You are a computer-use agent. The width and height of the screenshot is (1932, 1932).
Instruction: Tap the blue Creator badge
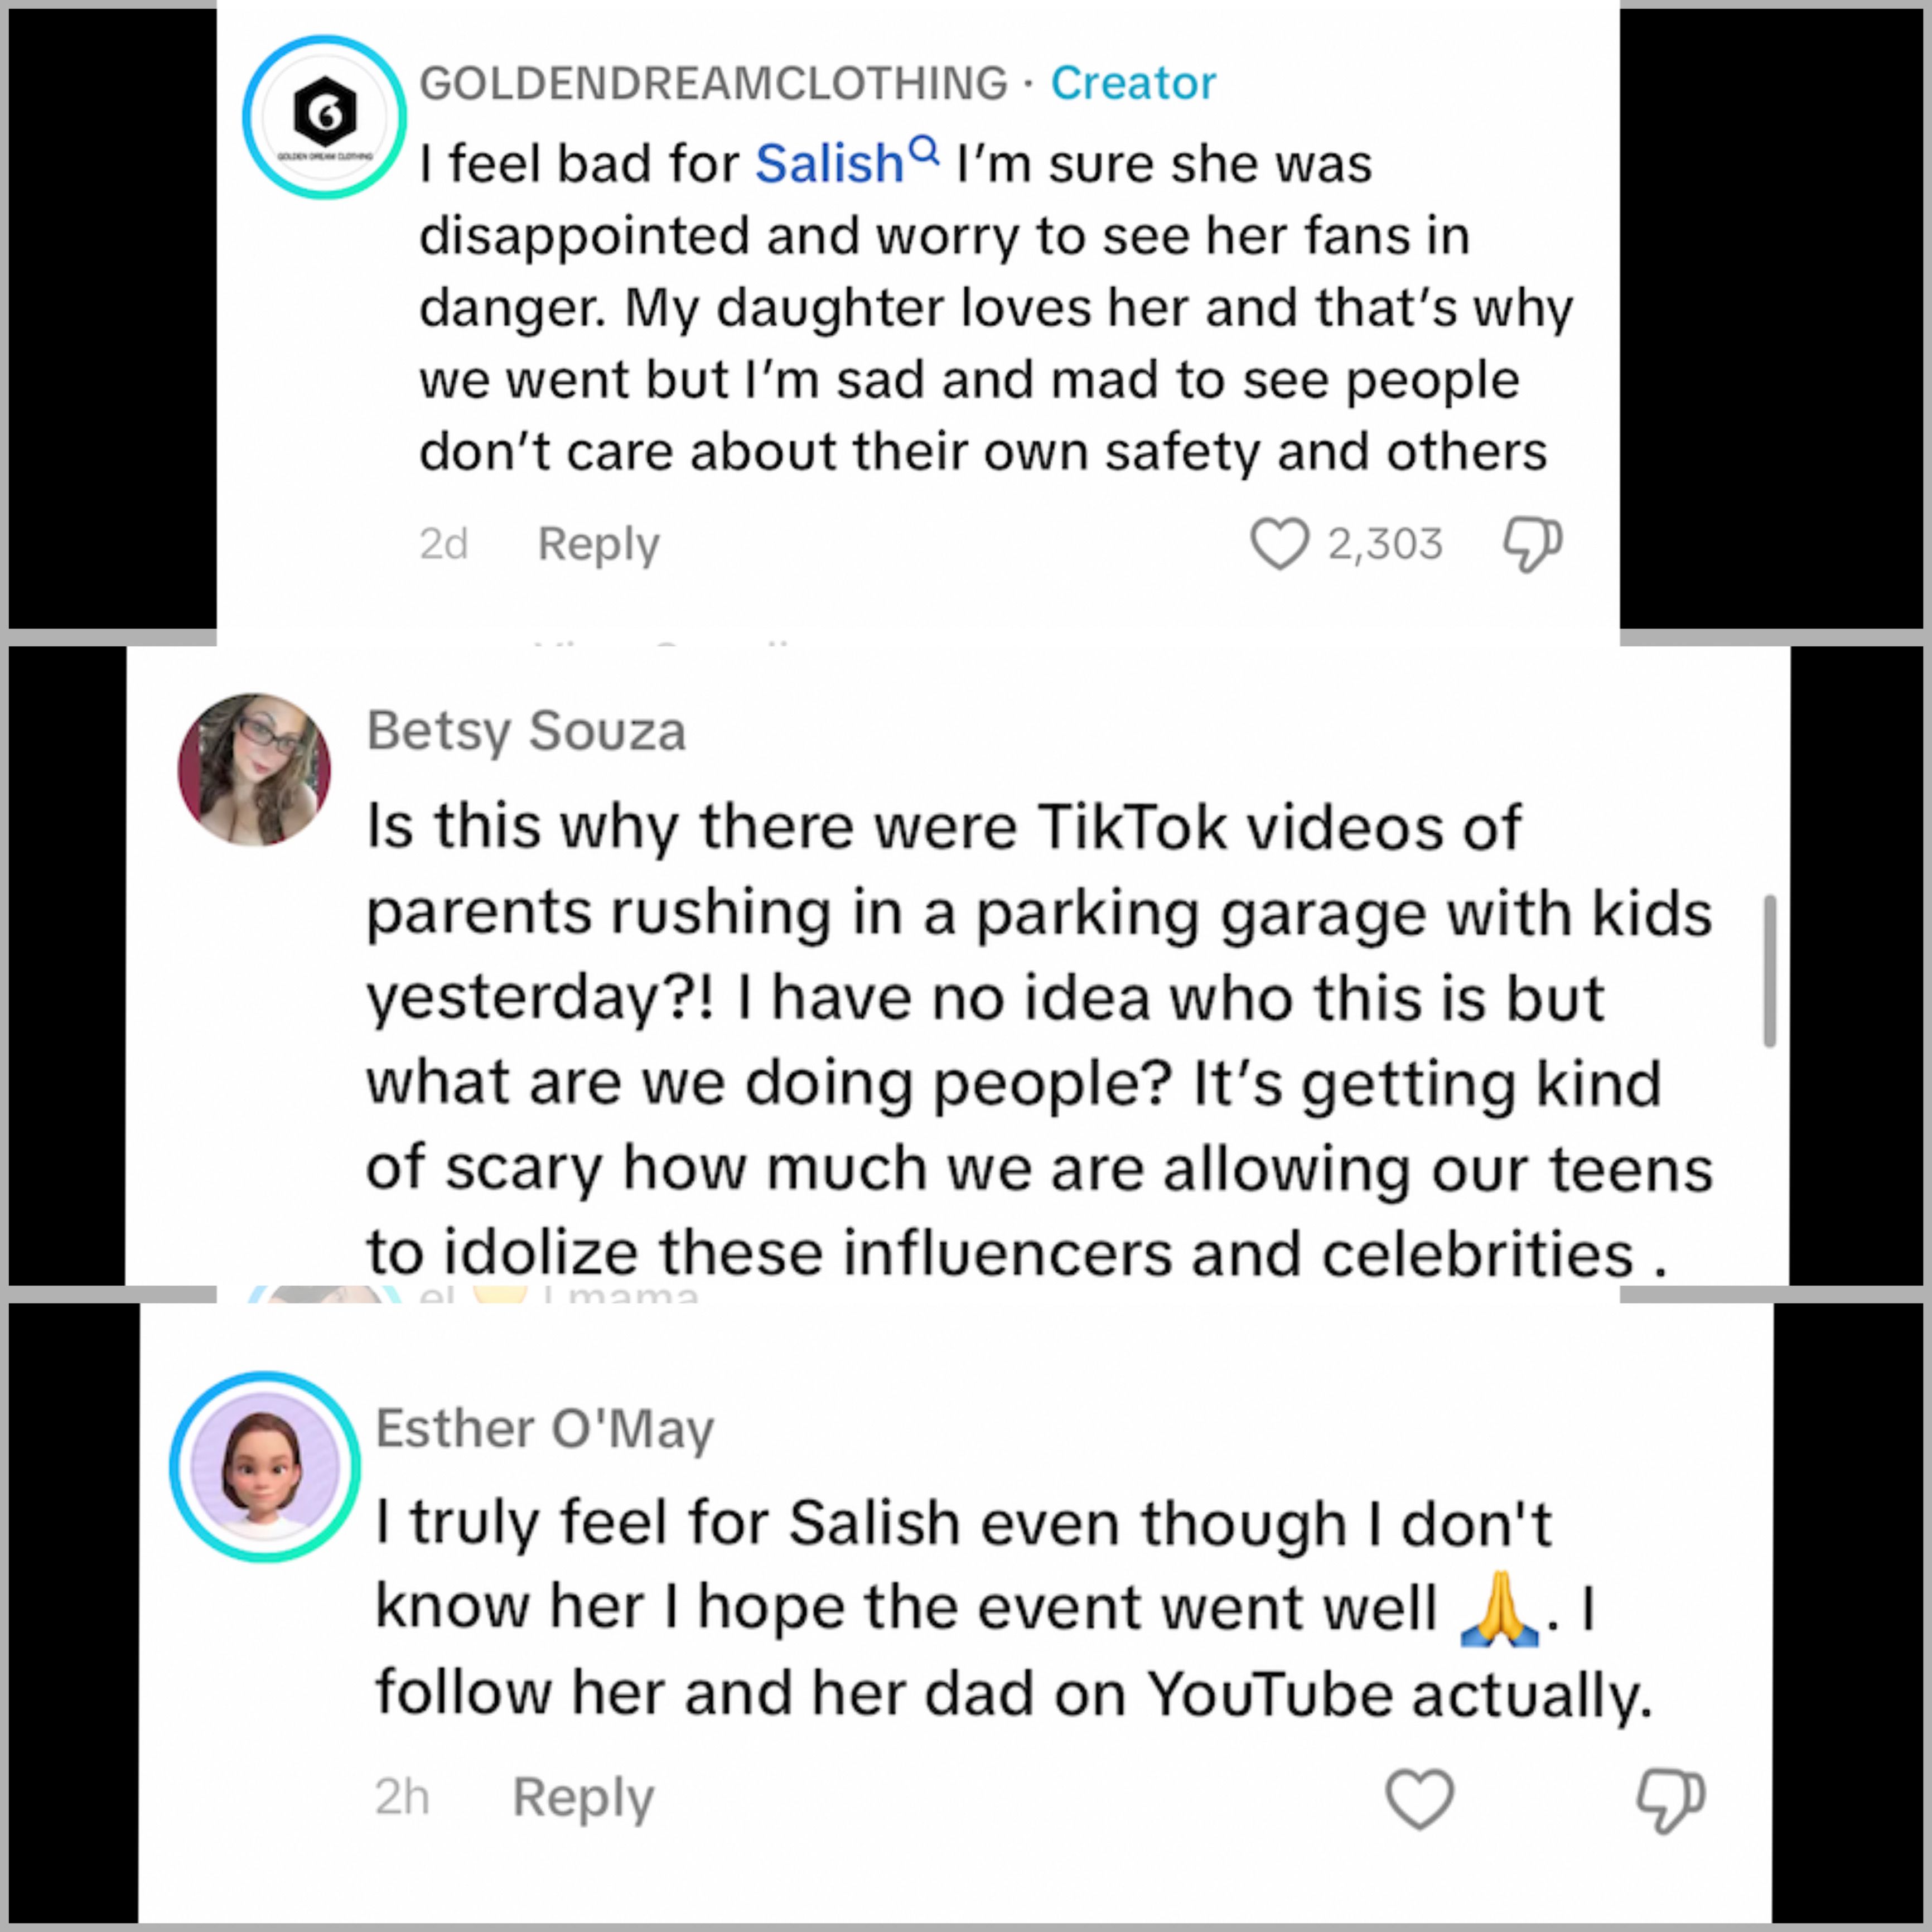[x=1133, y=83]
